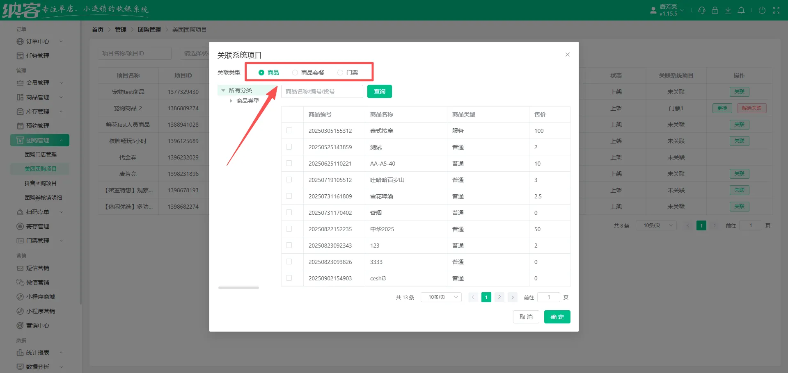Tick the checkbox for 雪花啤酒 product
The image size is (788, 373).
[289, 196]
